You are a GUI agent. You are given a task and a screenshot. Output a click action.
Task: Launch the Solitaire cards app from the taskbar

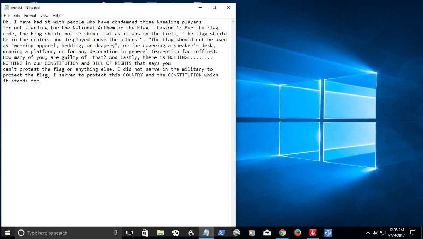pos(176,233)
